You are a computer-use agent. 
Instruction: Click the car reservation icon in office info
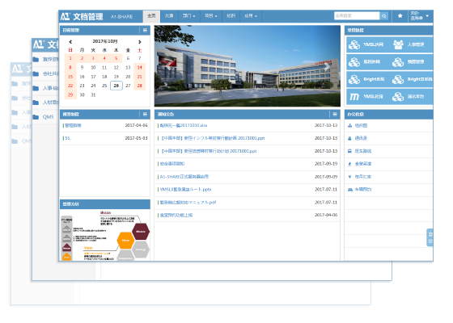pos(349,190)
